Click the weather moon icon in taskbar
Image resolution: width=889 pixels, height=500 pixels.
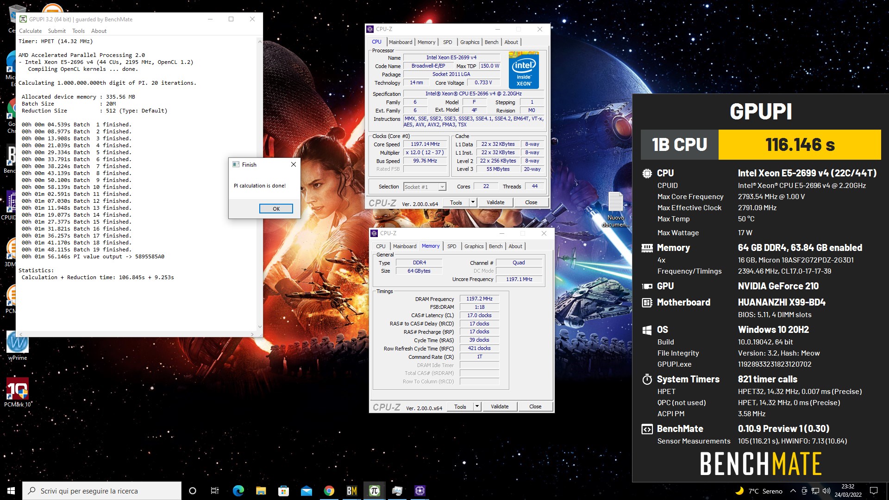coord(740,491)
